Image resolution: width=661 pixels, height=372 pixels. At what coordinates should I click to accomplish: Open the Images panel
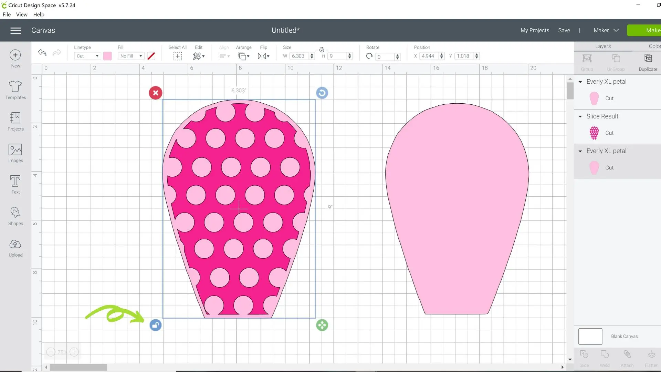[15, 153]
